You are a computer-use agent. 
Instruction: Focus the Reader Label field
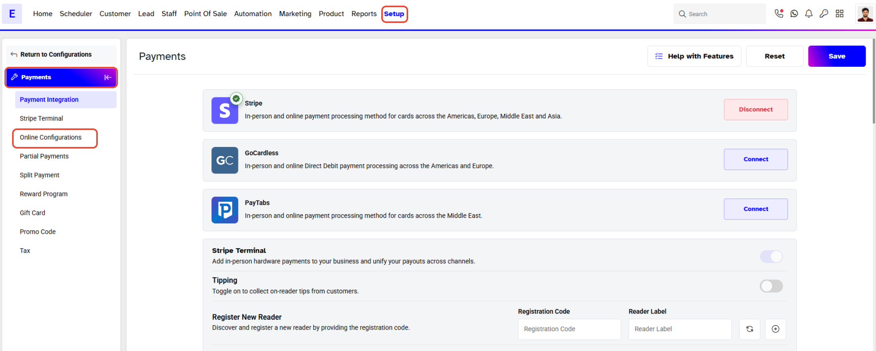680,329
